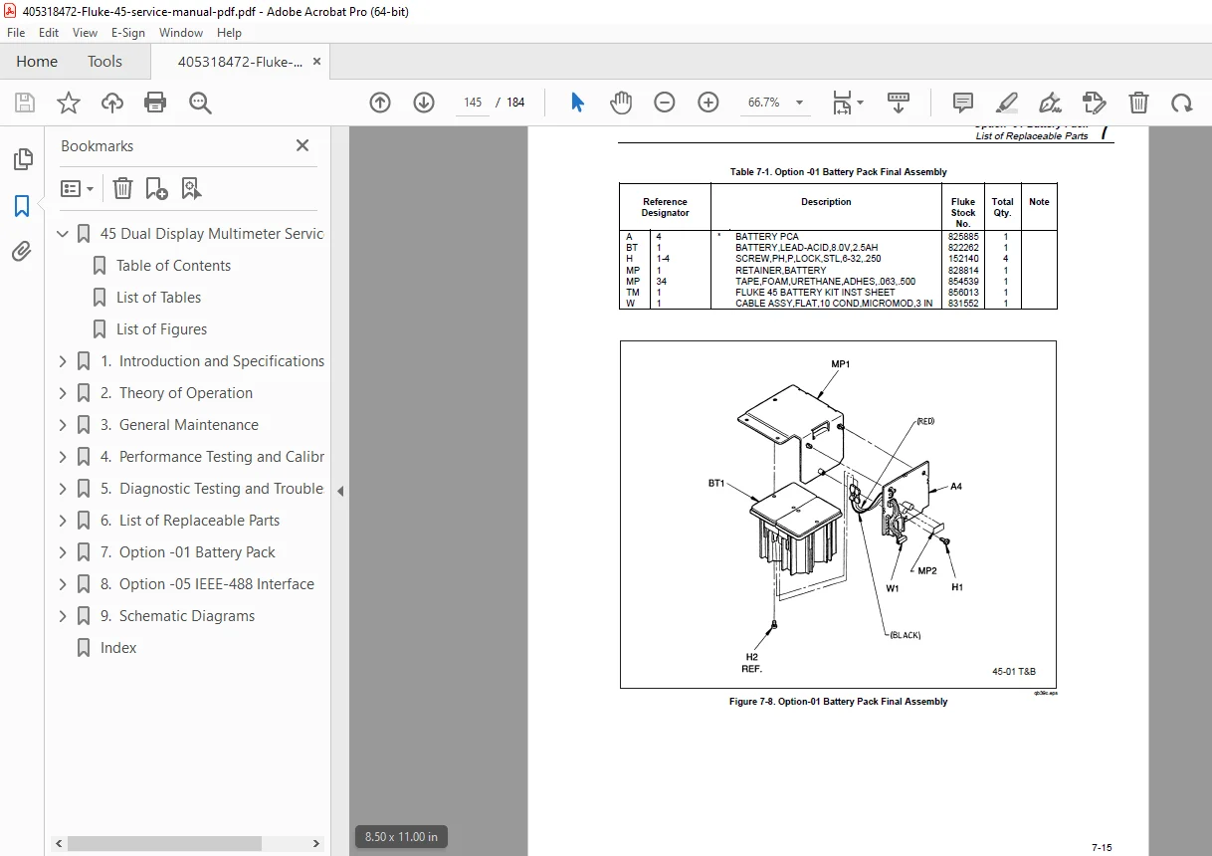Close the 405318472-Fluke document tab
The width and height of the screenshot is (1212, 856).
[316, 62]
